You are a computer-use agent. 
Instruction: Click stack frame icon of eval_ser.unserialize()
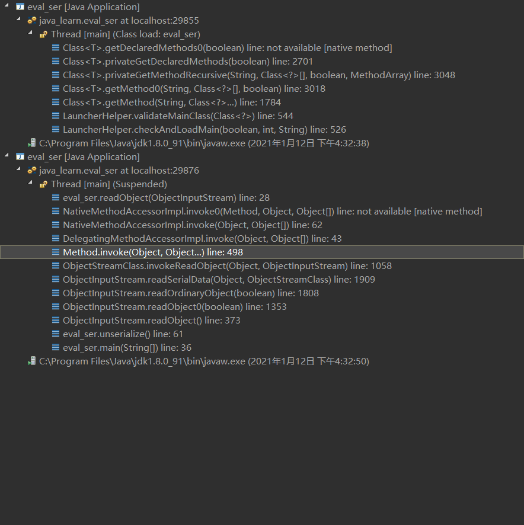coord(56,334)
